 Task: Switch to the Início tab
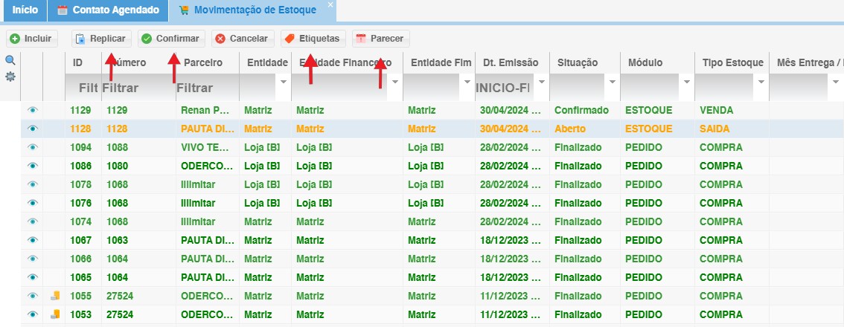tap(25, 10)
